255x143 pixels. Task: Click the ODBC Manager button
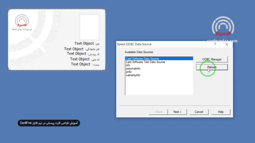(x=212, y=59)
